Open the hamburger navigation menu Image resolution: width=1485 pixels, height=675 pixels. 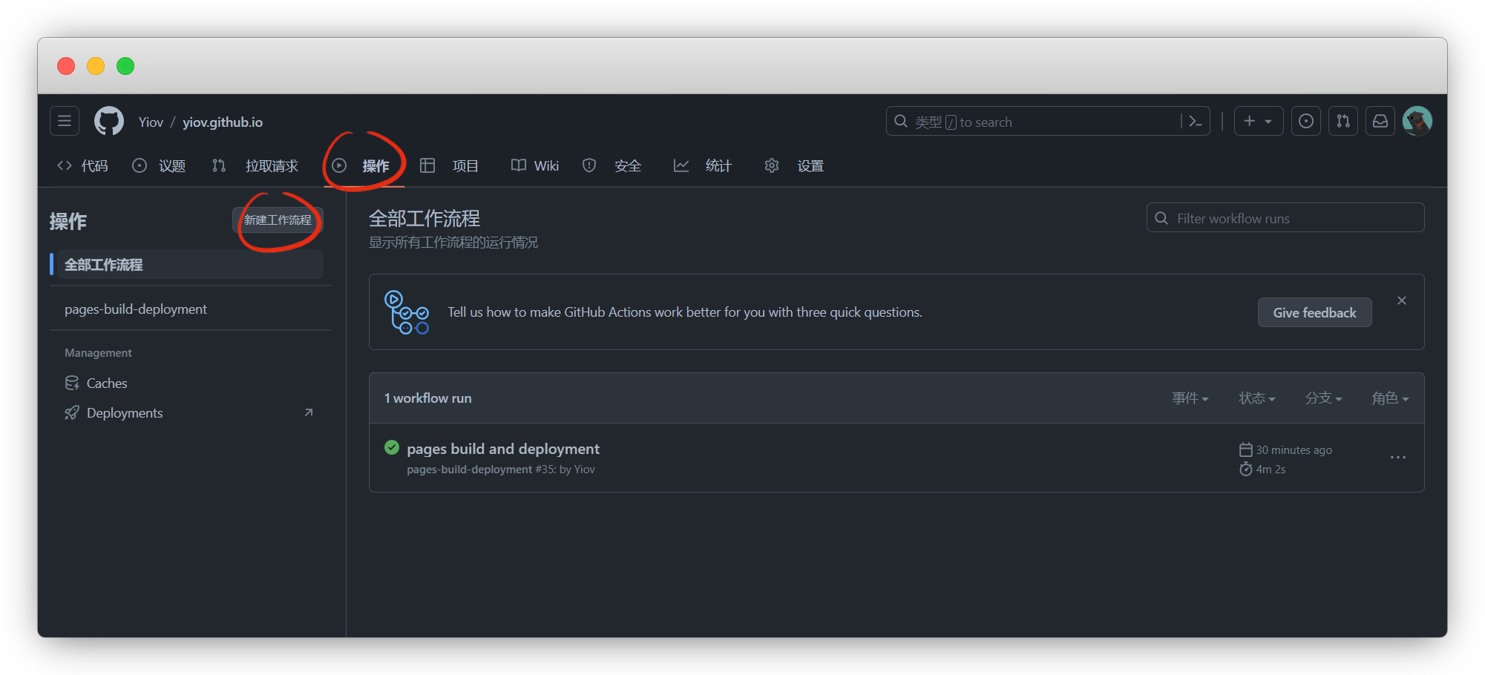coord(64,120)
